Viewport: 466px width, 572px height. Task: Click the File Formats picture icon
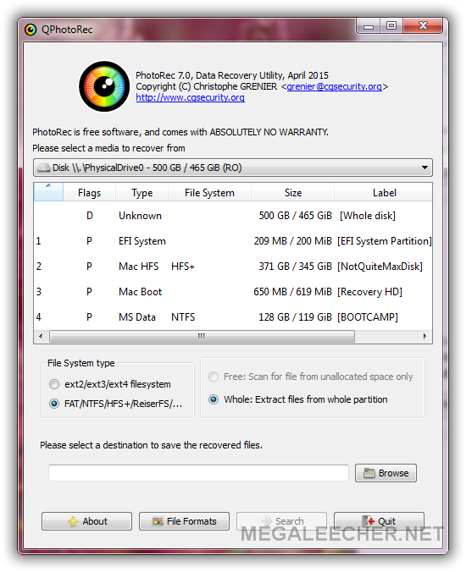click(x=158, y=522)
